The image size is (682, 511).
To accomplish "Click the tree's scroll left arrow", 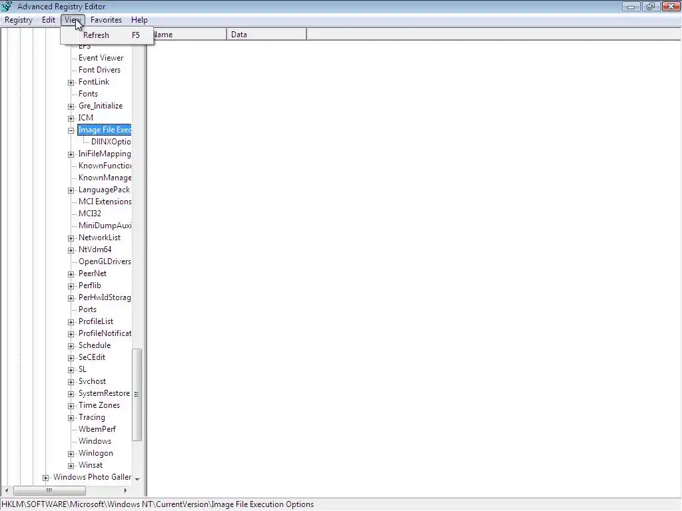I will pyautogui.click(x=7, y=490).
